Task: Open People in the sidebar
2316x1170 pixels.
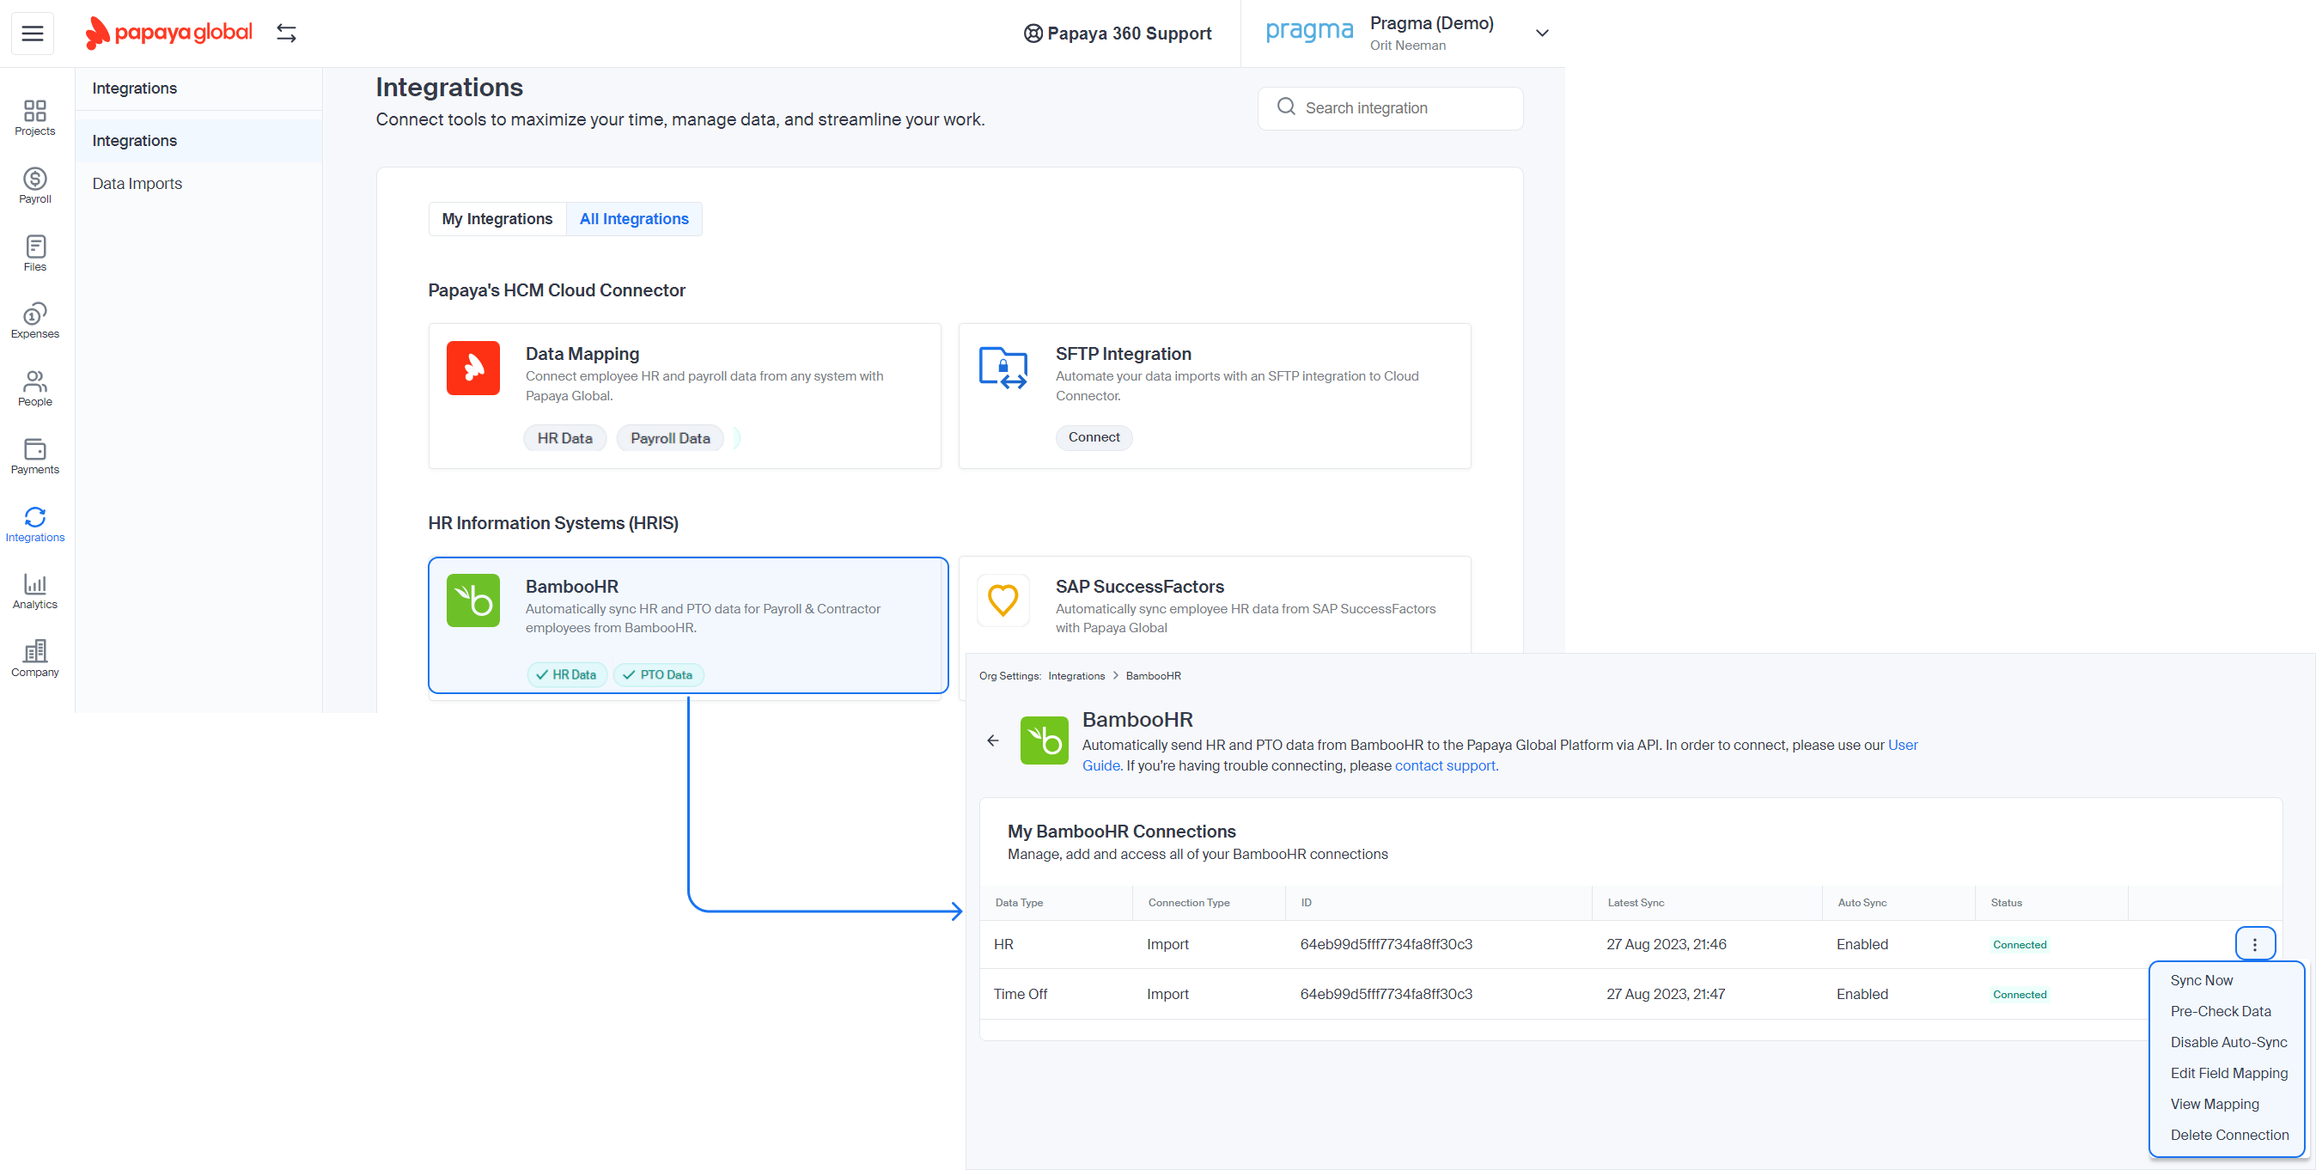Action: 35,388
